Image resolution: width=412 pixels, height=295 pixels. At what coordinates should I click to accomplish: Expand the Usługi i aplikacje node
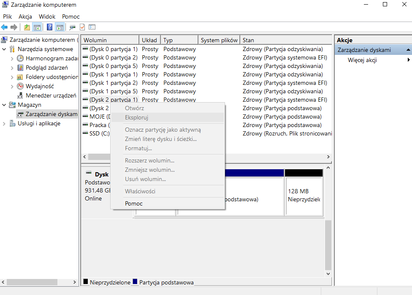click(x=4, y=124)
